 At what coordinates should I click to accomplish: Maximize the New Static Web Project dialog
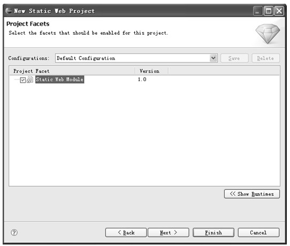click(x=269, y=11)
